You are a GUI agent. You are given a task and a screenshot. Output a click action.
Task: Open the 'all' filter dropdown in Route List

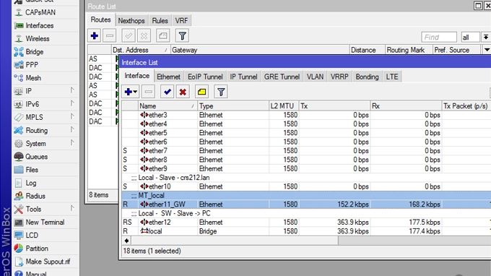486,38
